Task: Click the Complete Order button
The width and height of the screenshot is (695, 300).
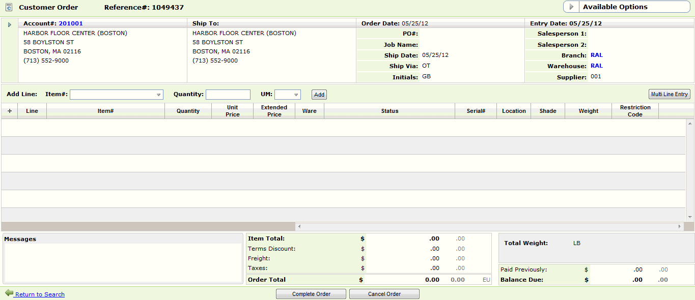Action: [311, 294]
